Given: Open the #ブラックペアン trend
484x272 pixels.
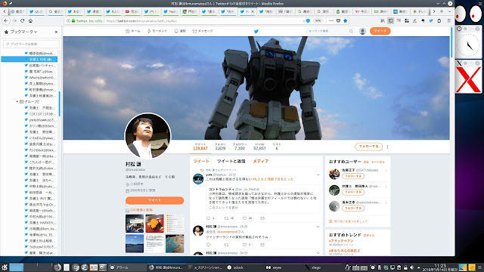Looking at the screenshot, I should 341,241.
